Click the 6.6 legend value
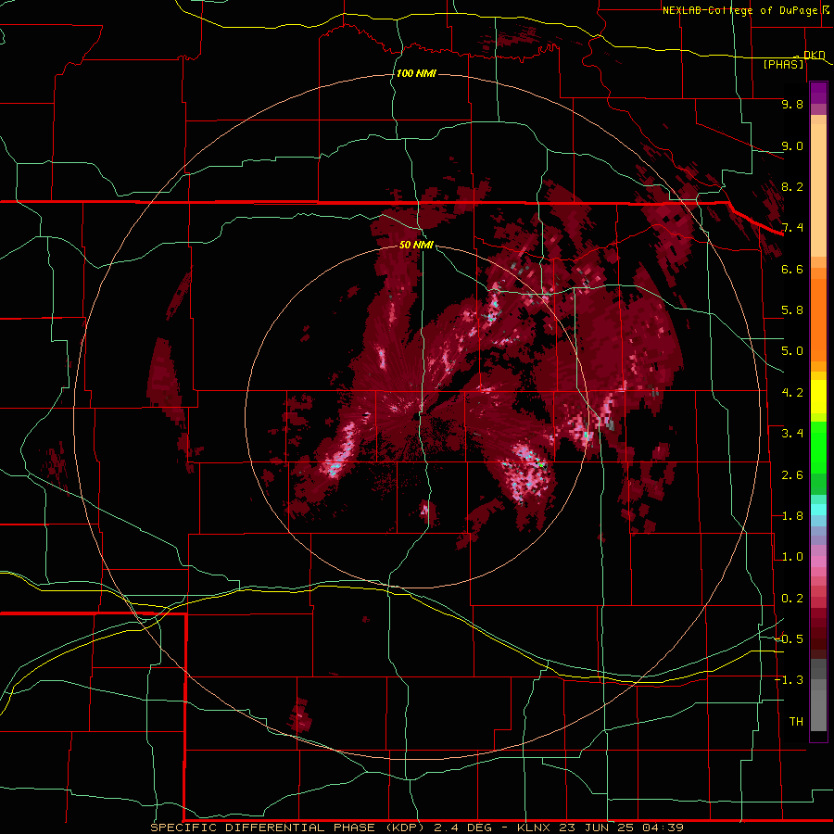834x834 pixels. 792,269
